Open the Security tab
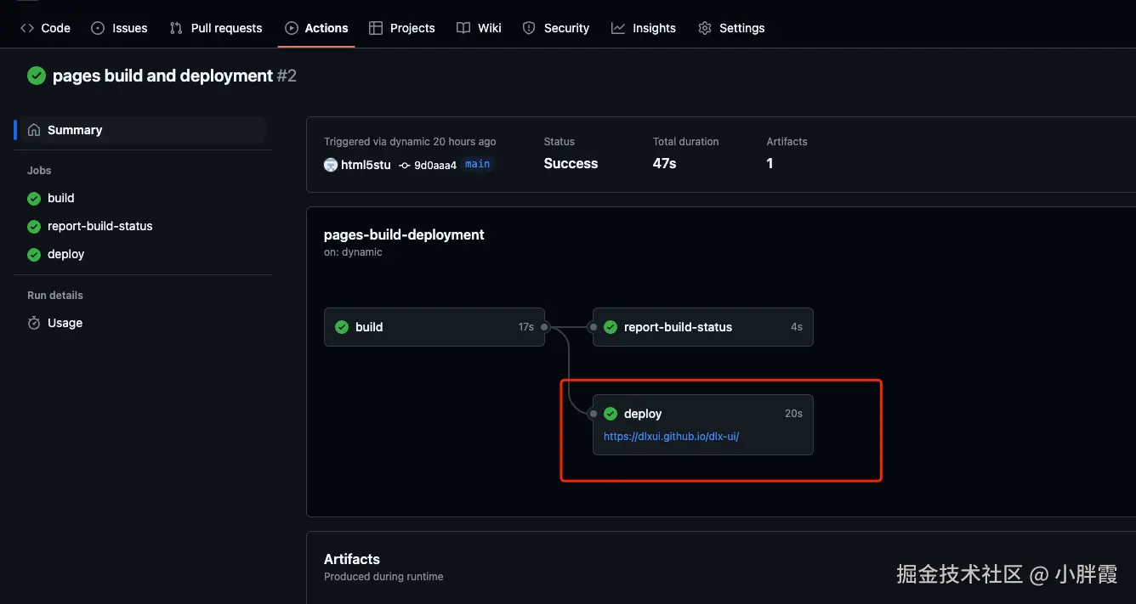The width and height of the screenshot is (1136, 604). click(x=555, y=28)
